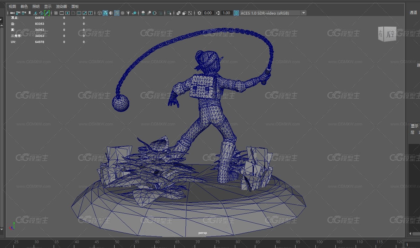
Task: Click the lock camera icon
Action: tap(18, 13)
